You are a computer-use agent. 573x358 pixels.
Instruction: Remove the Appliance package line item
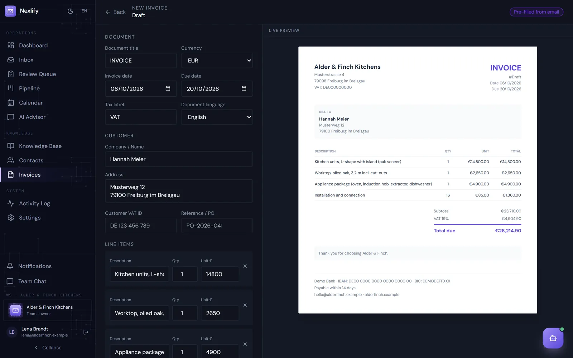(x=245, y=344)
